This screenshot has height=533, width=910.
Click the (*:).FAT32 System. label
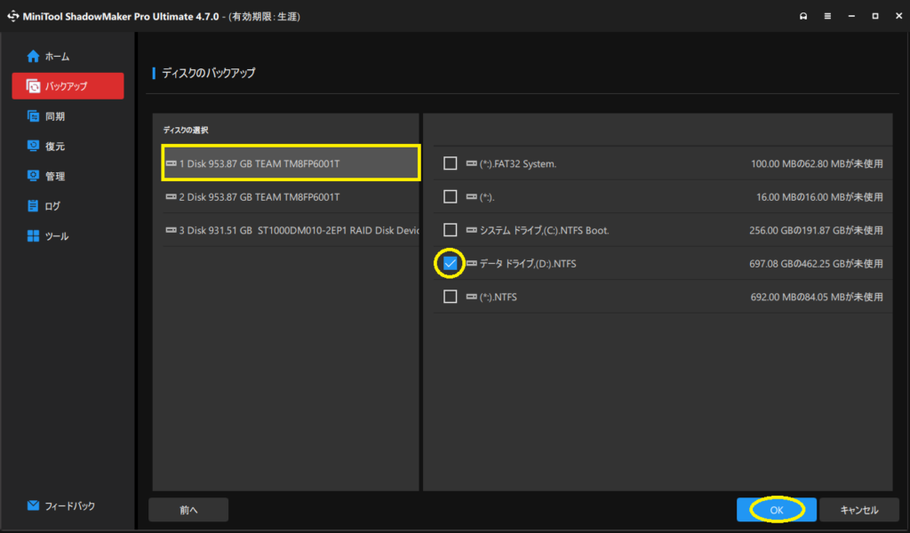coord(518,164)
